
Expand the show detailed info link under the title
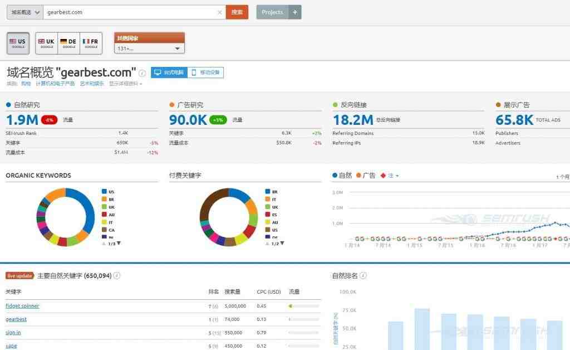pyautogui.click(x=125, y=84)
